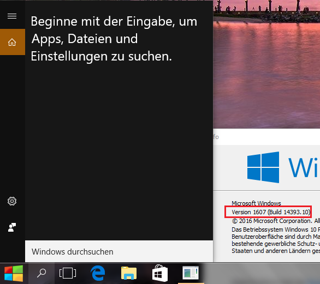Click the Windows durchsuchen search field

point(119,251)
